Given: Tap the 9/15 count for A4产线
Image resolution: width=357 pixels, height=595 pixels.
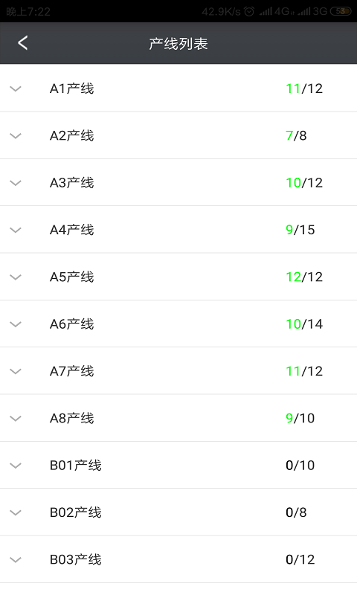Looking at the screenshot, I should (x=300, y=230).
